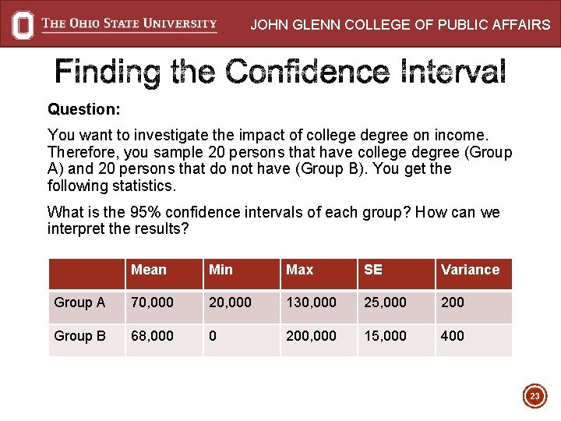Screen dimensions: 561x421
Task: Select the SE column header
Action: [x=373, y=270]
